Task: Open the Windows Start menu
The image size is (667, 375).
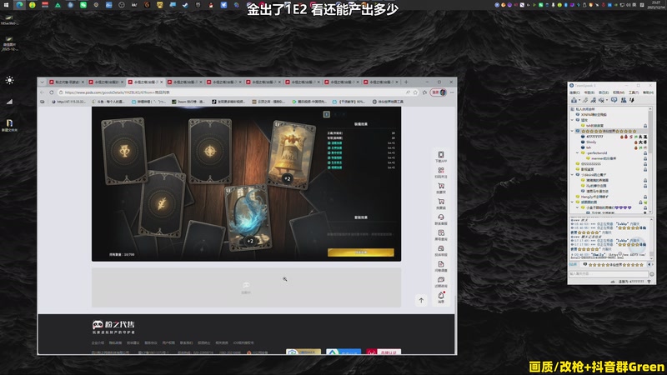Action: (x=6, y=5)
